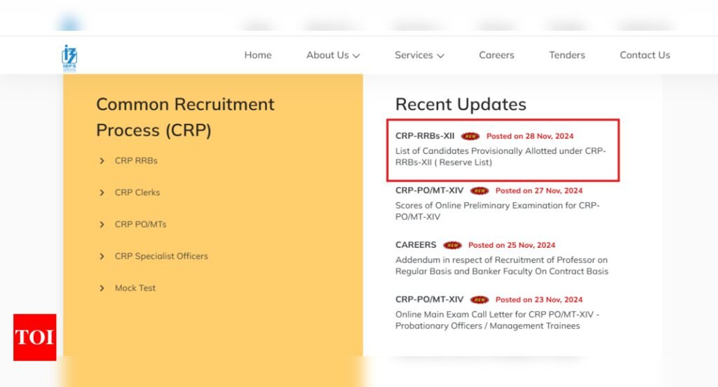Select the CRP-PO/MT-XIV heading posted 27 Nov
Screen dimensions: 718x387
[430, 190]
